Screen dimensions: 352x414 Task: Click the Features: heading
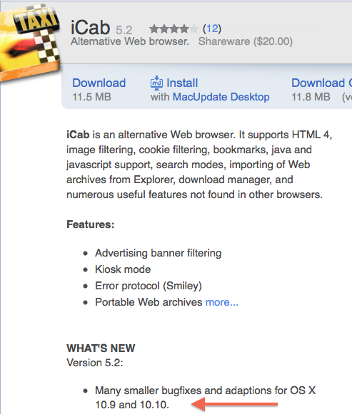[x=91, y=224]
